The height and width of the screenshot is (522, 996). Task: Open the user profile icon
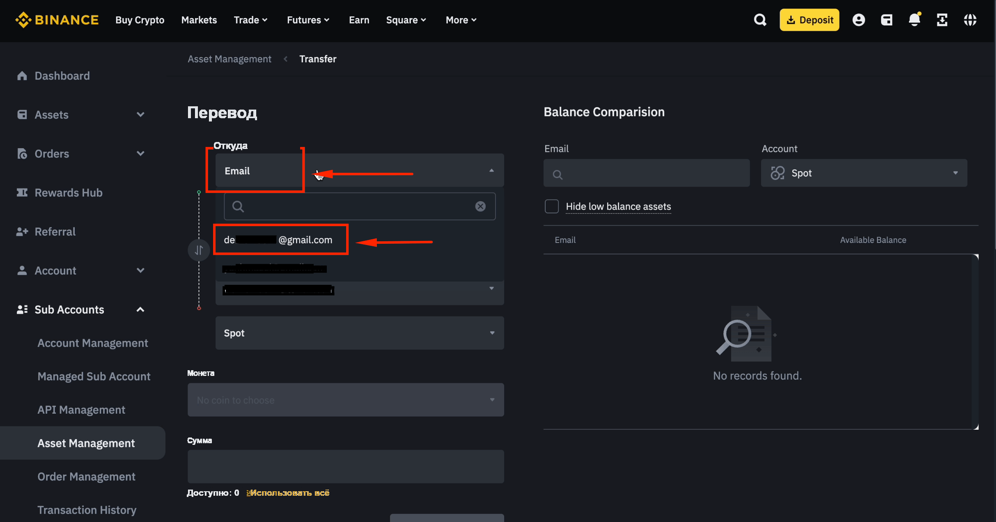point(858,20)
